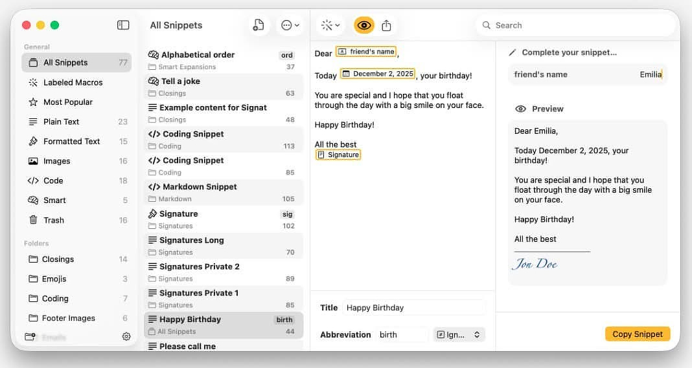Click the Most Popular star icon

click(33, 102)
